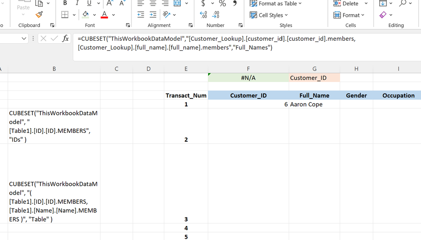Click the Increase Indent icon
The width and height of the screenshot is (421, 240).
click(x=153, y=15)
